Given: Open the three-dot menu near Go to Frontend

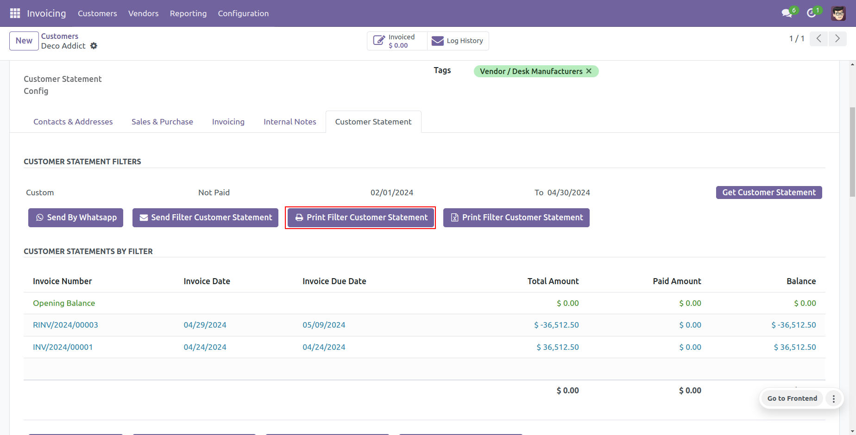Looking at the screenshot, I should tap(834, 398).
